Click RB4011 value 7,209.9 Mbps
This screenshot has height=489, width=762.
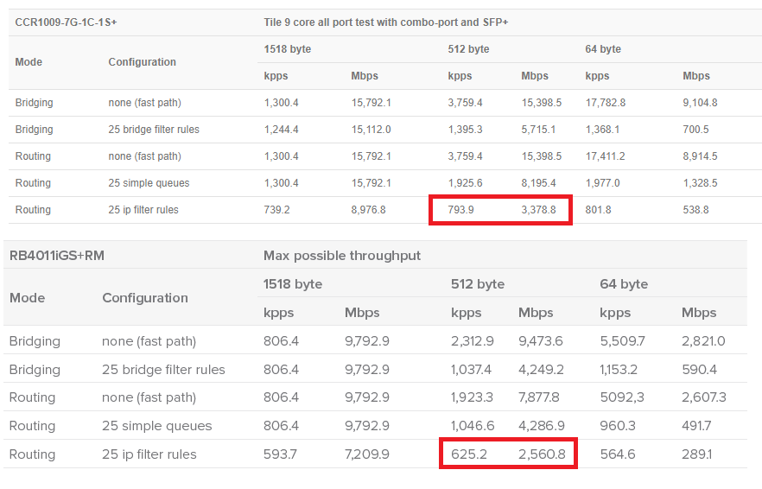pos(367,454)
